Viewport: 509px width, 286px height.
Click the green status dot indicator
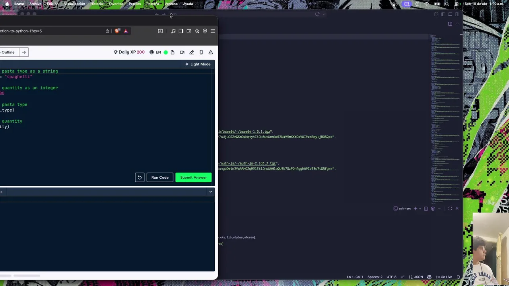pos(166,52)
